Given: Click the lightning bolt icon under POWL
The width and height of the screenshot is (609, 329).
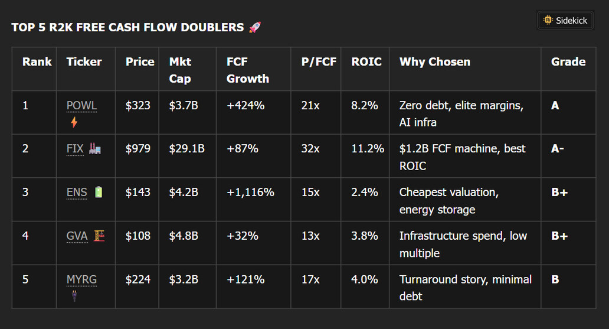Looking at the screenshot, I should [x=74, y=122].
